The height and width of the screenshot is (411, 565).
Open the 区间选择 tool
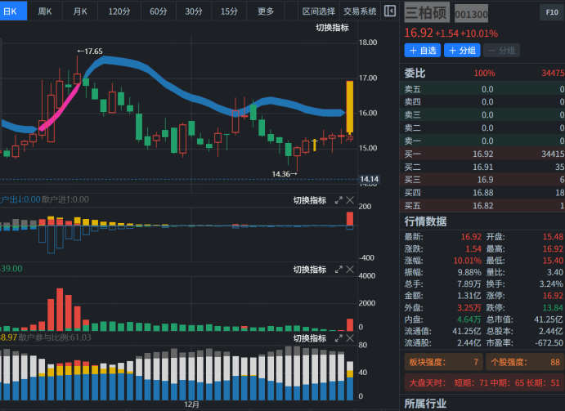coord(318,11)
